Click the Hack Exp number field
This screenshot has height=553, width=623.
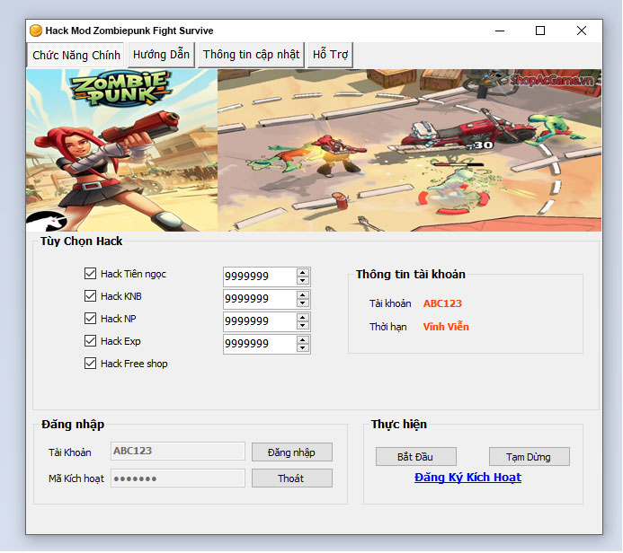click(260, 344)
